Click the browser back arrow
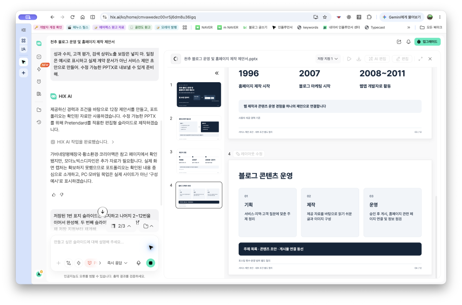Screen dimensions: 462x305 tap(52, 17)
